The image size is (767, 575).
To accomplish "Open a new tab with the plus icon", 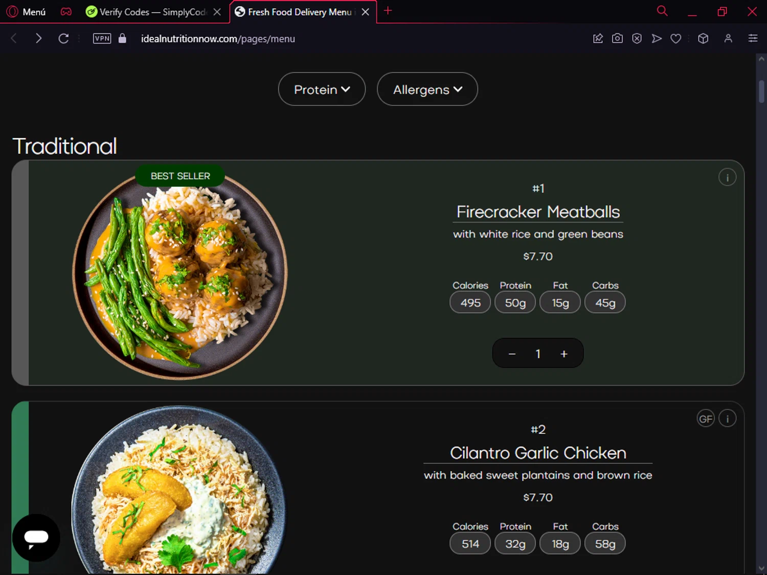I will (388, 11).
